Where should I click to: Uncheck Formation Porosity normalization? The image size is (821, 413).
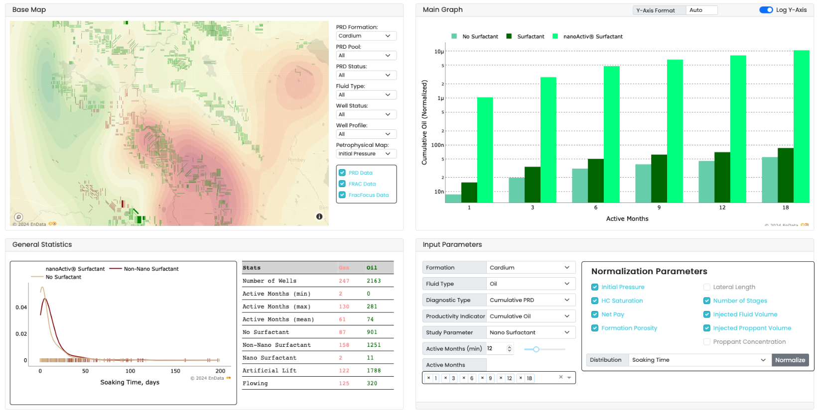595,328
